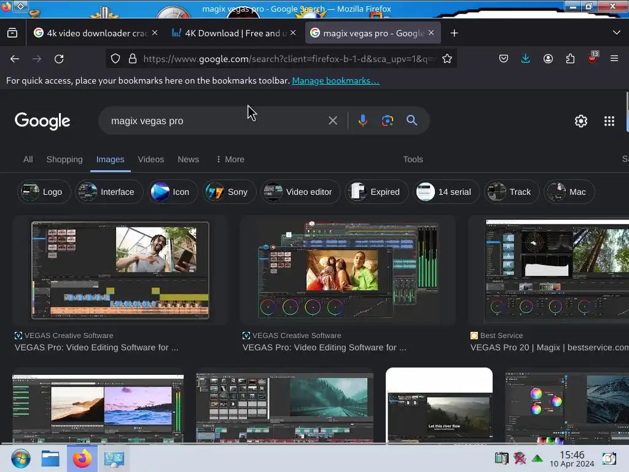Filter images by Video editor chip
The height and width of the screenshot is (472, 629).
[300, 192]
